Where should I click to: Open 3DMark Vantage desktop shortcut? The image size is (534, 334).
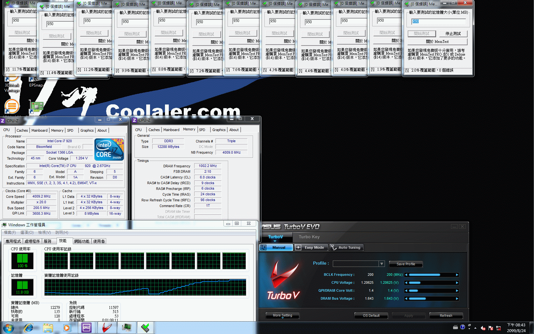(12, 84)
